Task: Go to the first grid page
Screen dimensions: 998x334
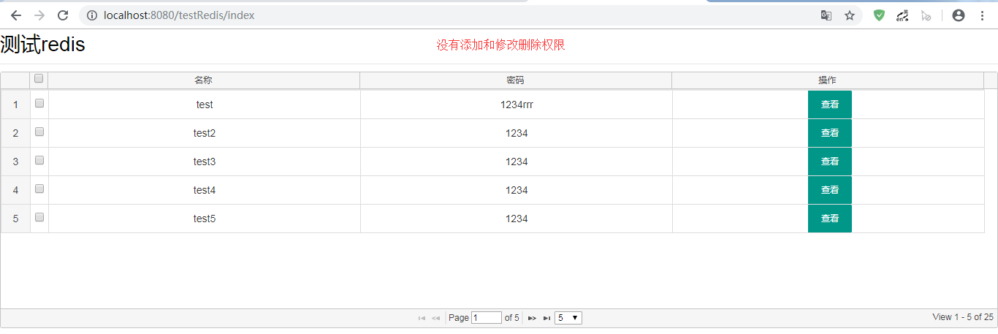Action: click(422, 318)
